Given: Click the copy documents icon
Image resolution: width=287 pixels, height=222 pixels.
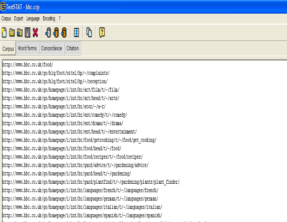Looking at the screenshot, I should pos(89,32).
